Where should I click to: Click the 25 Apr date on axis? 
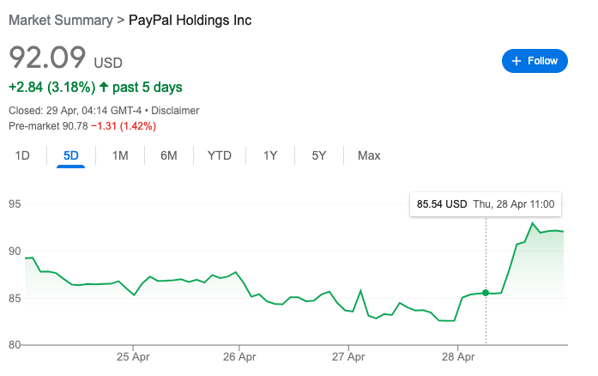(x=133, y=357)
